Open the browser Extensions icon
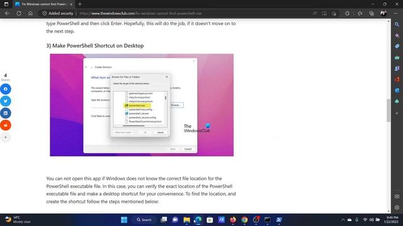Image resolution: width=403 pixels, height=226 pixels. click(347, 13)
